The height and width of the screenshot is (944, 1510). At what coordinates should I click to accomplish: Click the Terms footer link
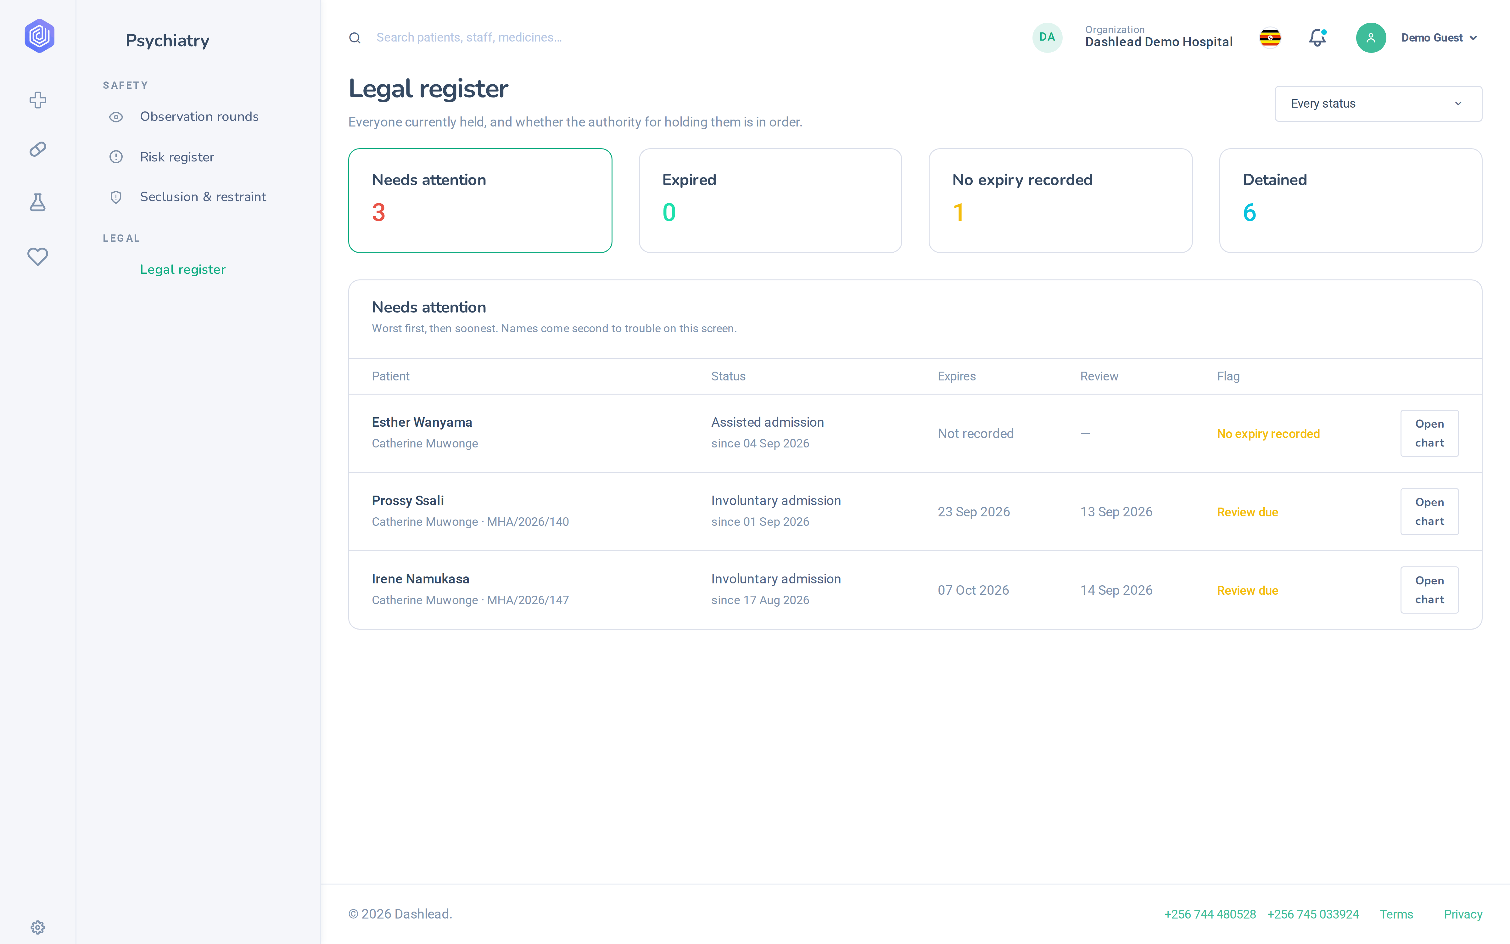[x=1396, y=914]
